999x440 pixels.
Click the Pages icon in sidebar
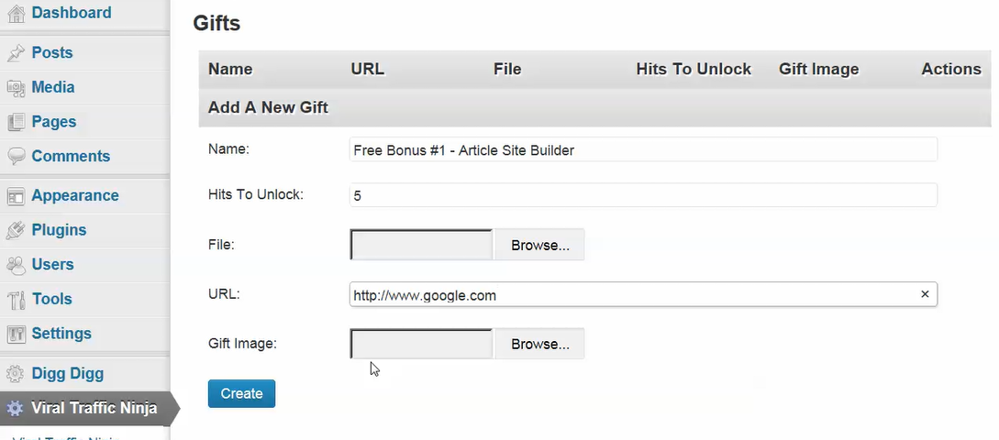15,122
